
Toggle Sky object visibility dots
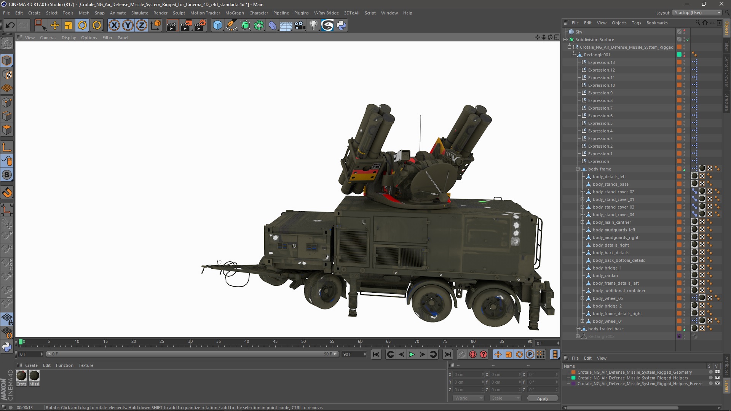[685, 32]
